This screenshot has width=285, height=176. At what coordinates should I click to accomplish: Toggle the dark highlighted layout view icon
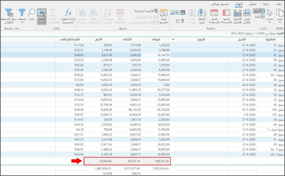[183, 12]
